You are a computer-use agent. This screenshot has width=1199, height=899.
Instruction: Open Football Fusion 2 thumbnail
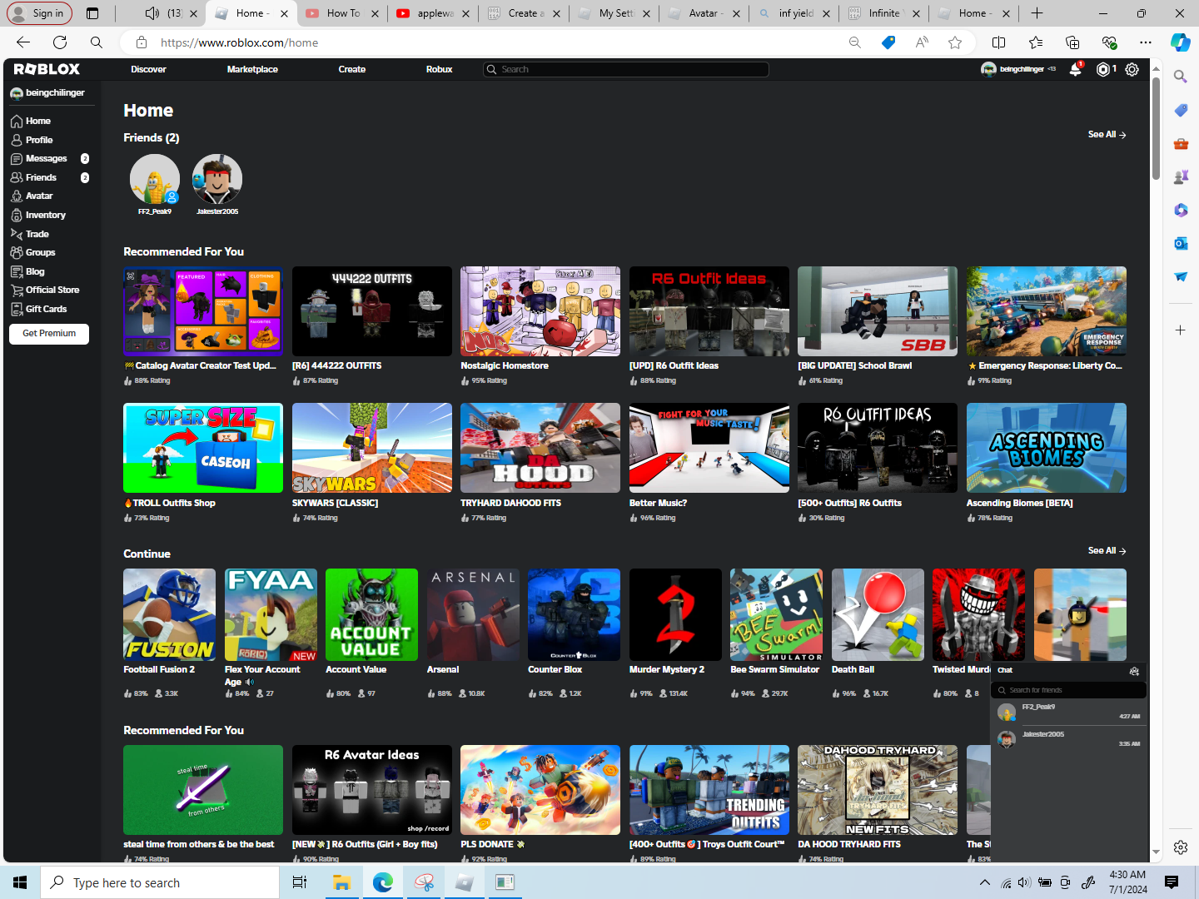pyautogui.click(x=169, y=614)
